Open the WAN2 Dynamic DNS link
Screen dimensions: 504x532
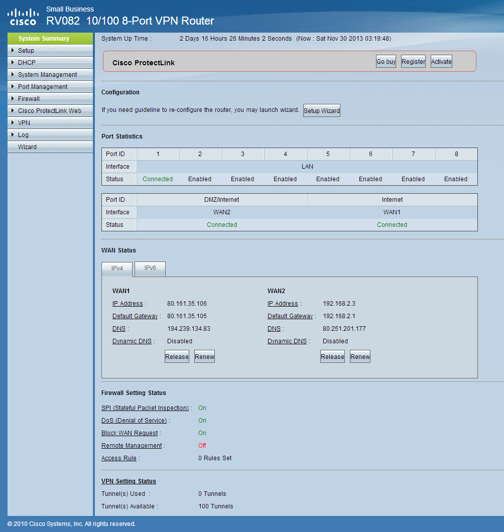pos(287,341)
